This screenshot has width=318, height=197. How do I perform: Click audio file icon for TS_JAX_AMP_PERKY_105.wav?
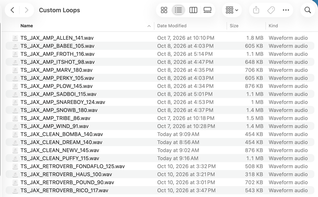pos(15,78)
